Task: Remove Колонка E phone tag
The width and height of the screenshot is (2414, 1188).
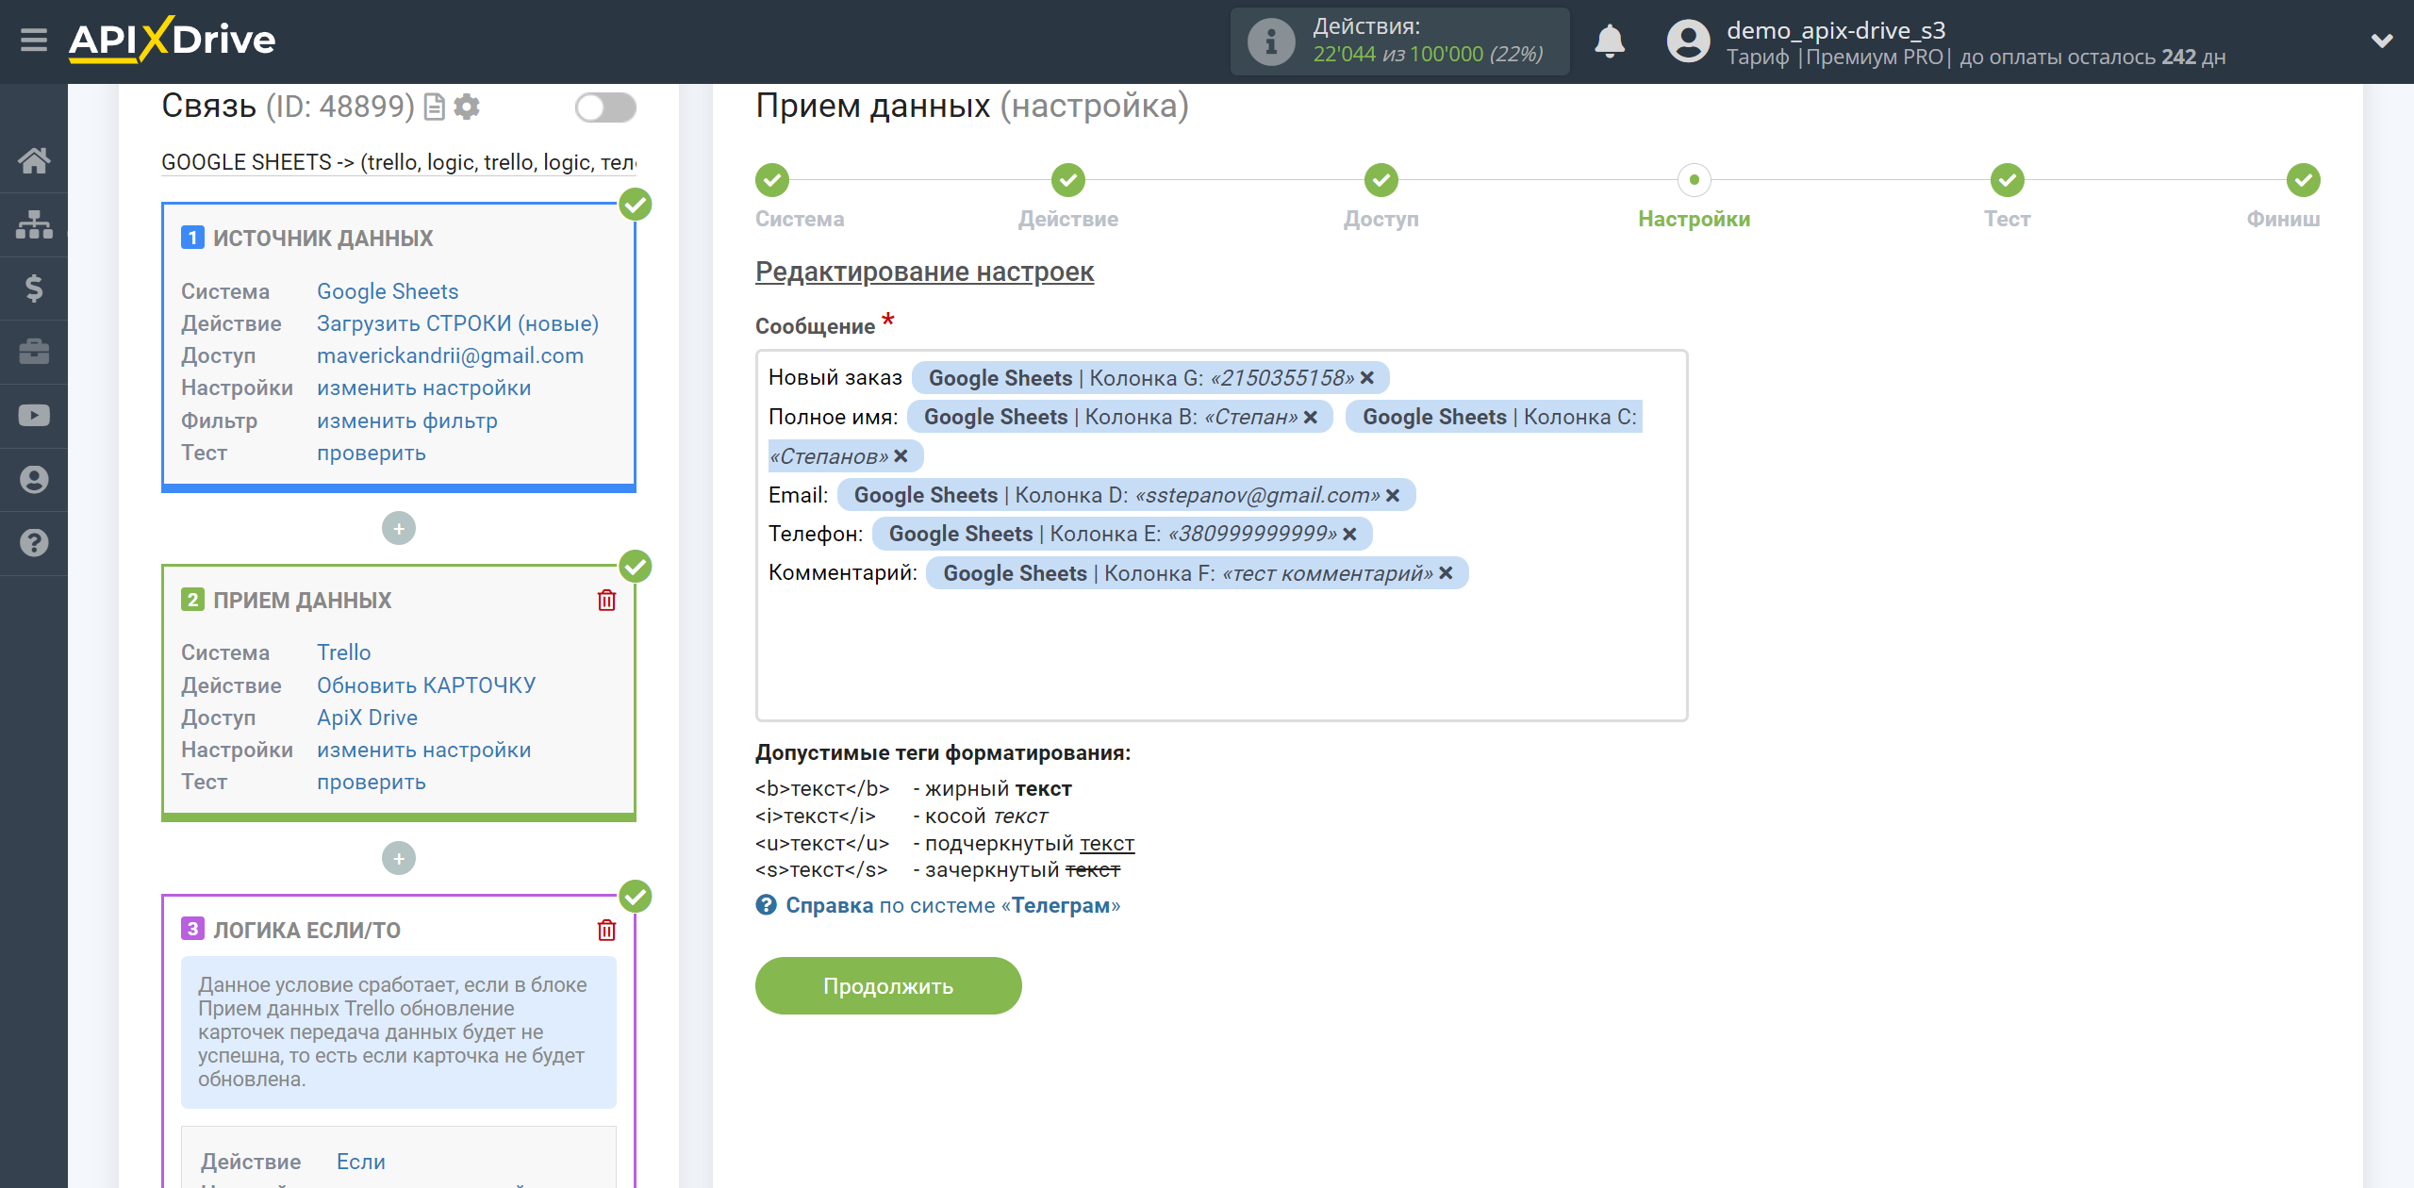Action: tap(1349, 535)
